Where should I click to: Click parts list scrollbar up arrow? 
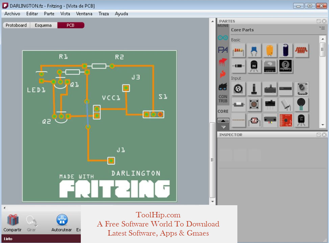323,39
